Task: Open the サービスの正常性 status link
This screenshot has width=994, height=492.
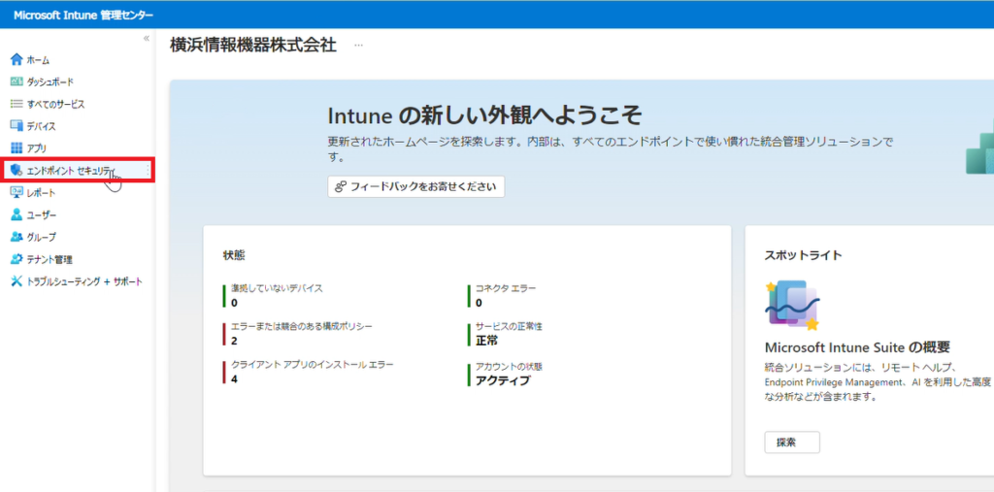Action: (509, 326)
